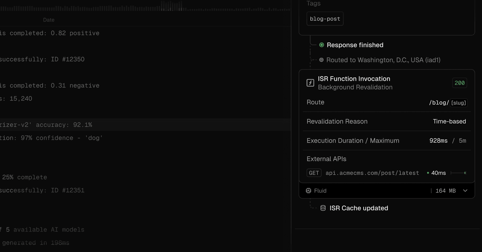482x252 pixels.
Task: Click the database icon next to ISR Cache updated
Action: click(x=323, y=208)
